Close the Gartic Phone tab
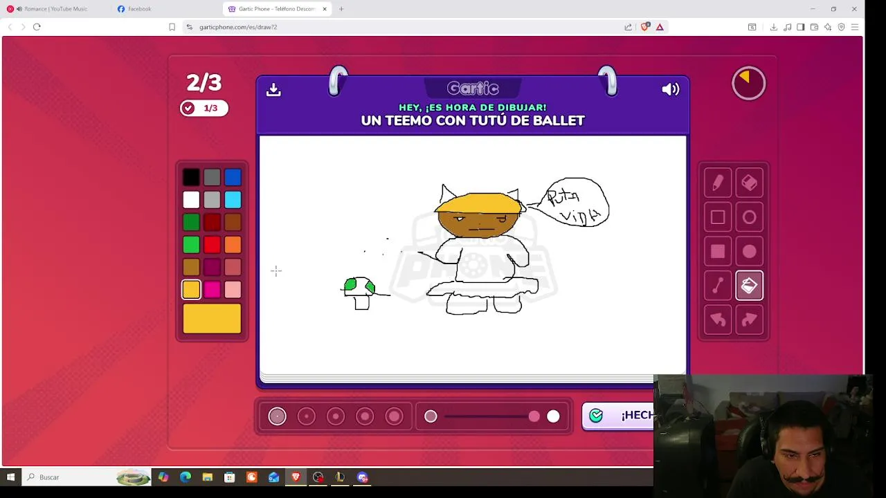 [324, 9]
